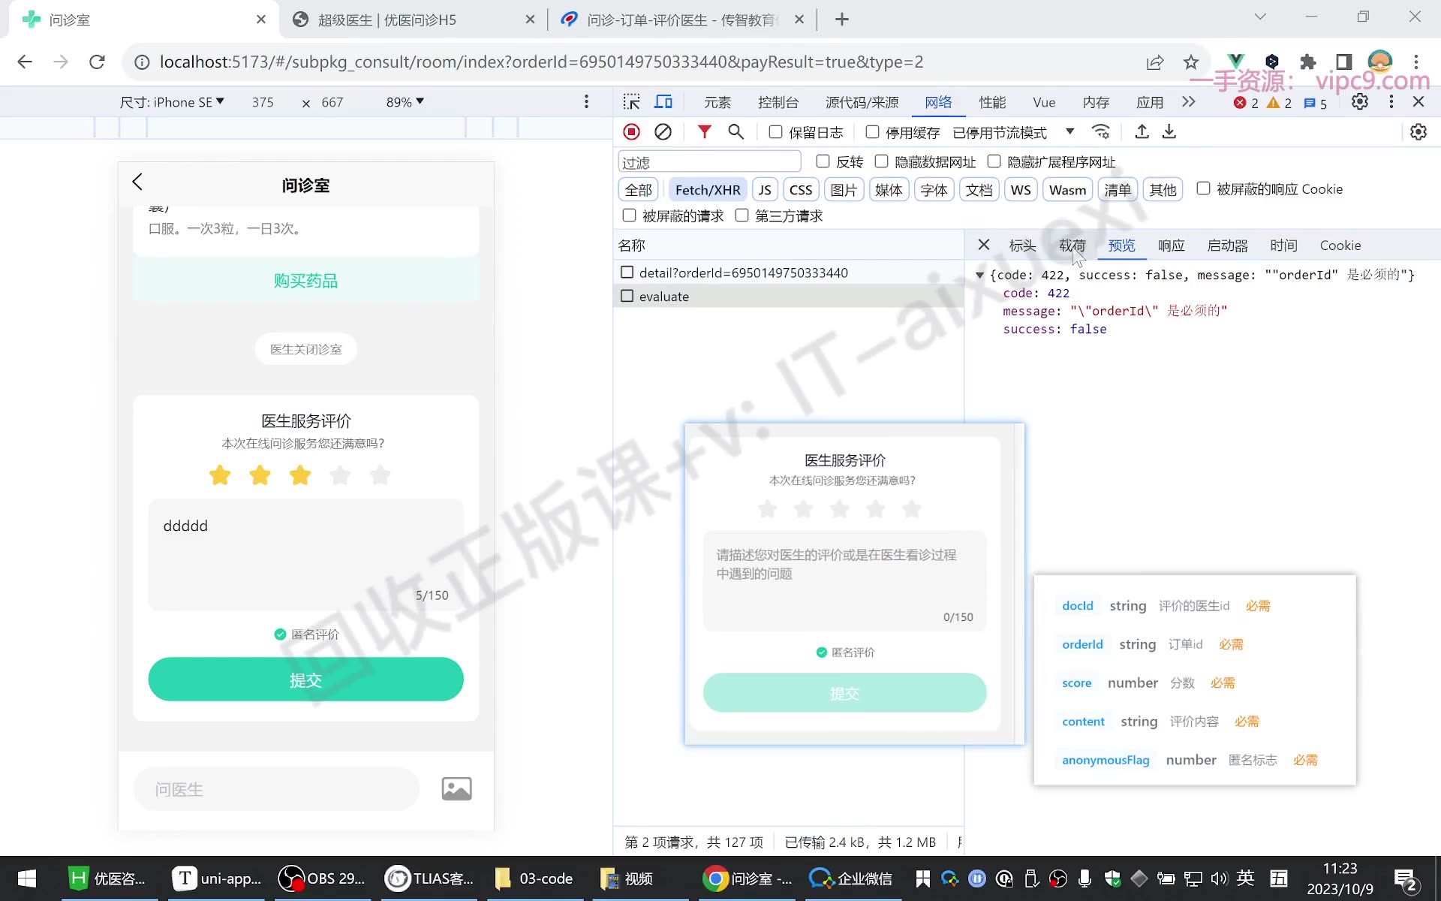Open the iPhone SE device size dropdown
The width and height of the screenshot is (1441, 901).
point(173,102)
